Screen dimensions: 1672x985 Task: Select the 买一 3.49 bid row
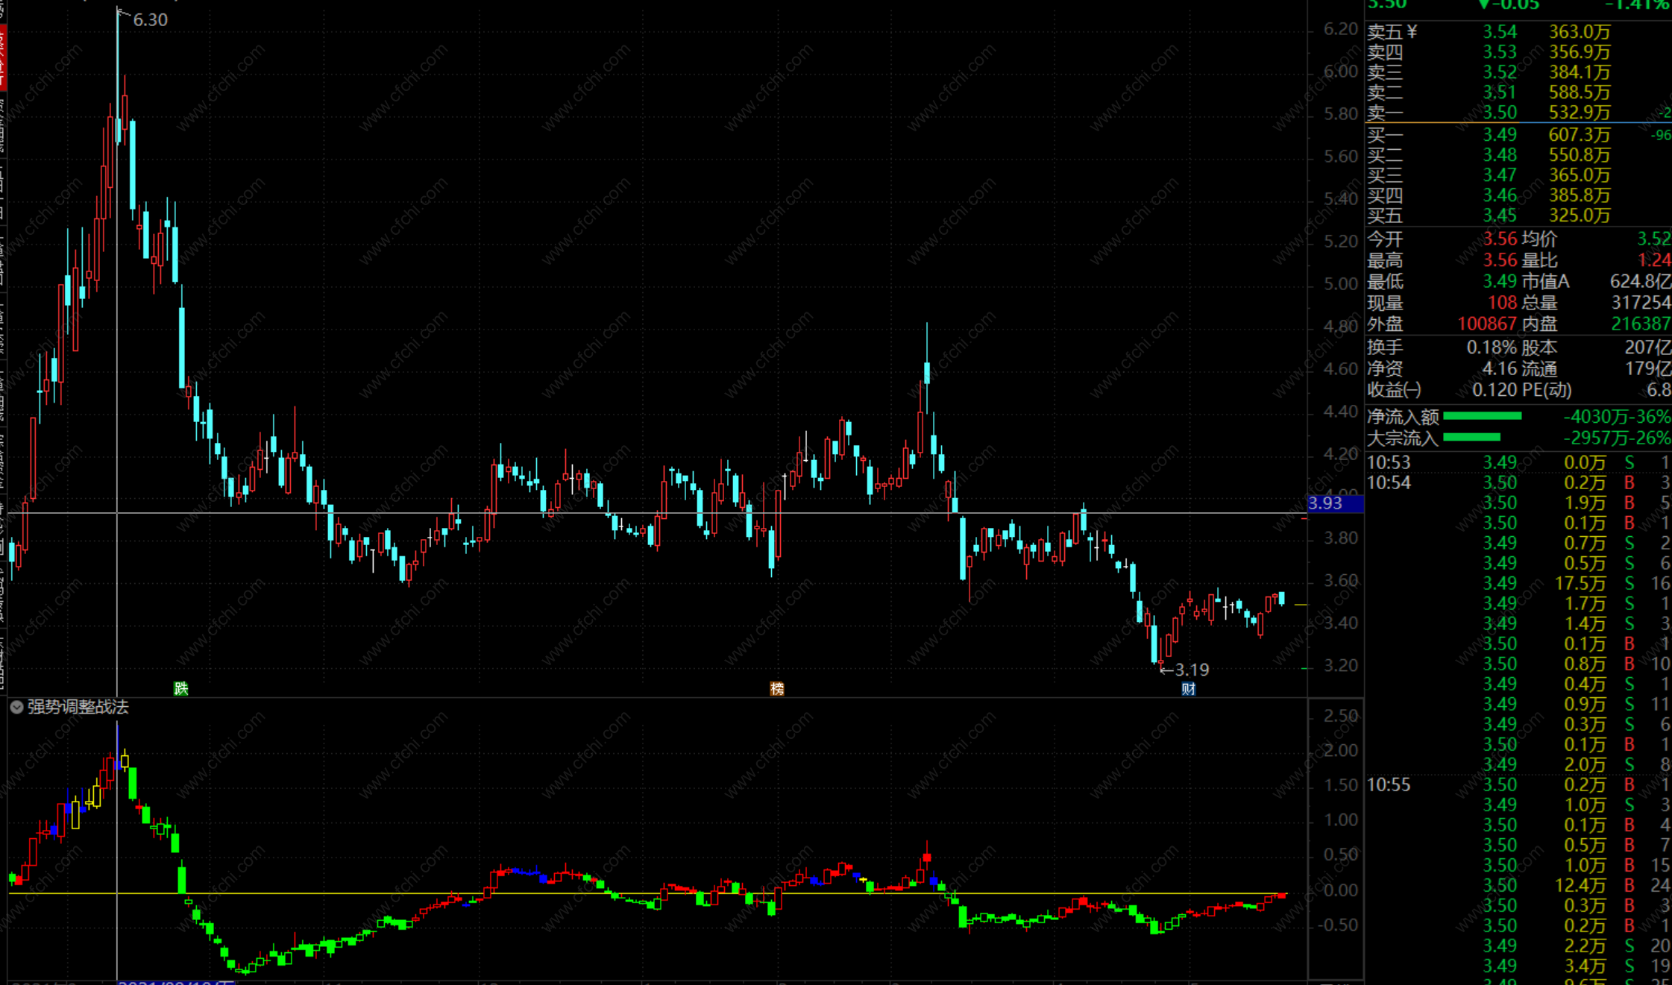pos(1499,135)
